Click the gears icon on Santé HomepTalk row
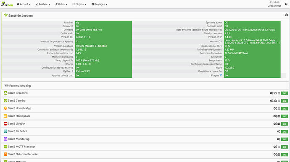 [275, 116]
